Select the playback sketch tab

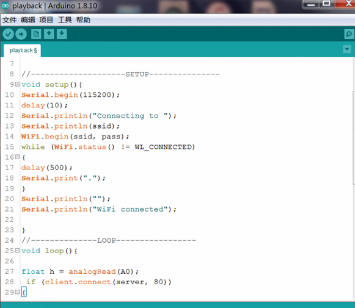[23, 50]
